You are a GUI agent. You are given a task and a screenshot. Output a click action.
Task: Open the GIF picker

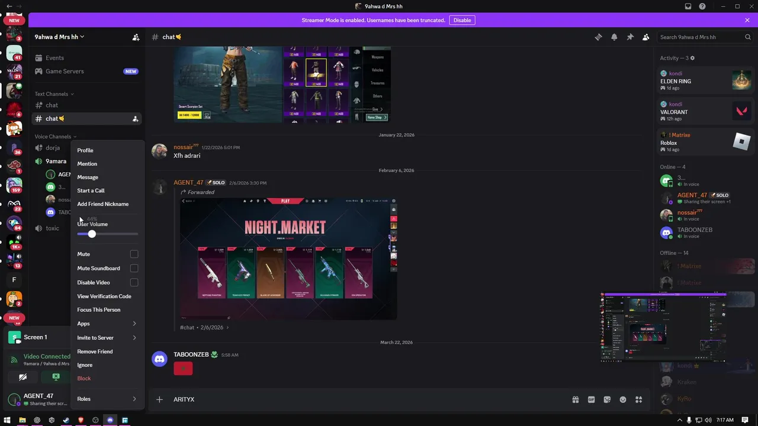(591, 399)
